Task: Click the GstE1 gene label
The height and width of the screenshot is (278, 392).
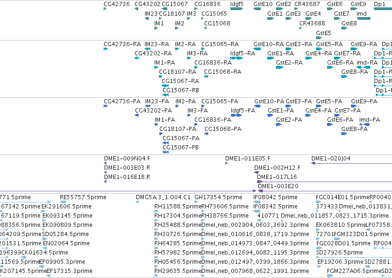Action: click(x=275, y=13)
